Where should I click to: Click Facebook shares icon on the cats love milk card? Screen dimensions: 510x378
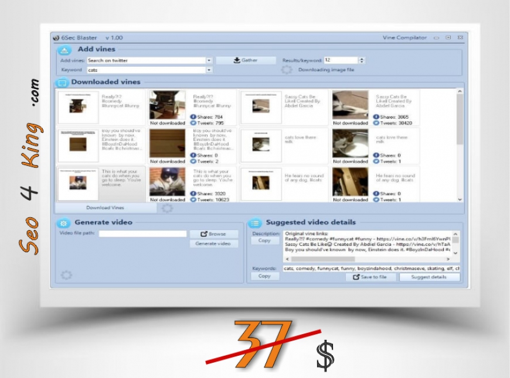click(x=376, y=155)
